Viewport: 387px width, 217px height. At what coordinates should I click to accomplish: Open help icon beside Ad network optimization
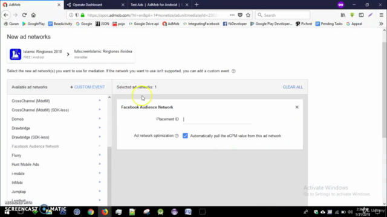177,136
